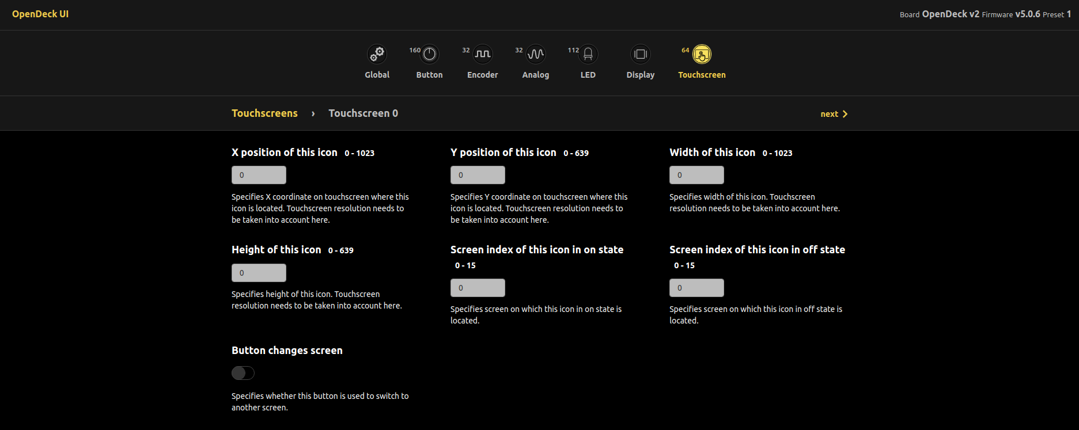
Task: Focus the Width of this icon field
Action: [696, 175]
